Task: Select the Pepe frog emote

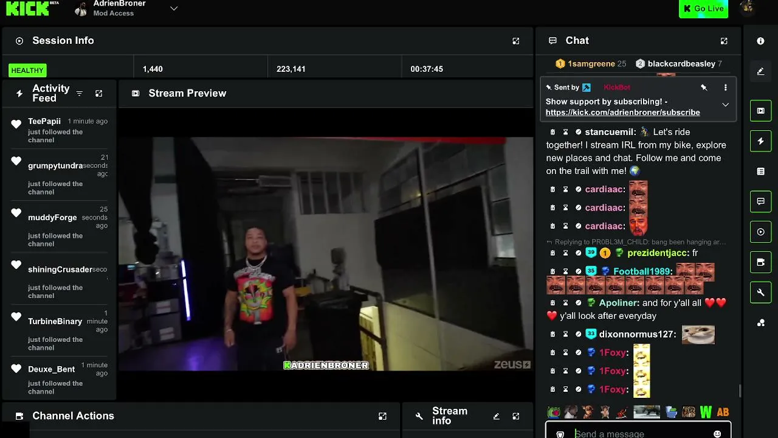Action: click(553, 412)
